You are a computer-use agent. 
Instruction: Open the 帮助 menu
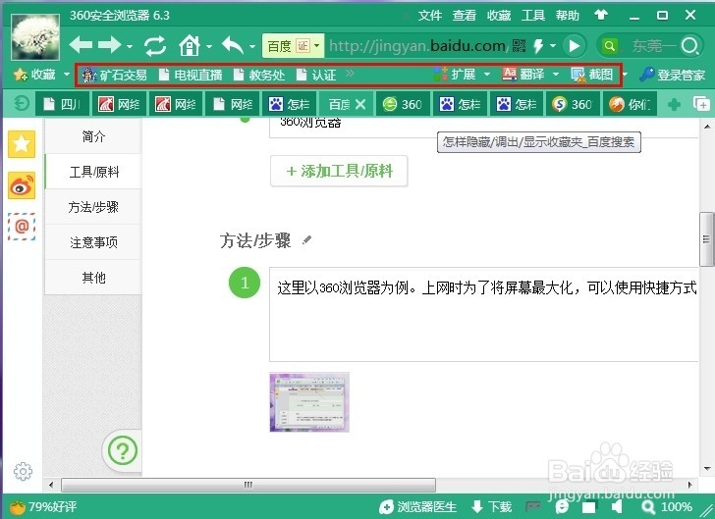point(568,16)
